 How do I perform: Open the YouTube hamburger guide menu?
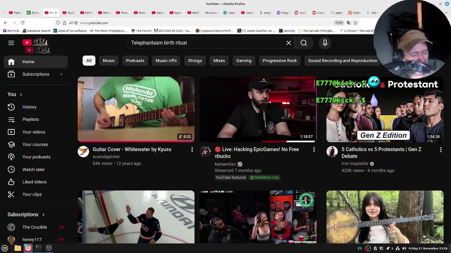point(11,43)
